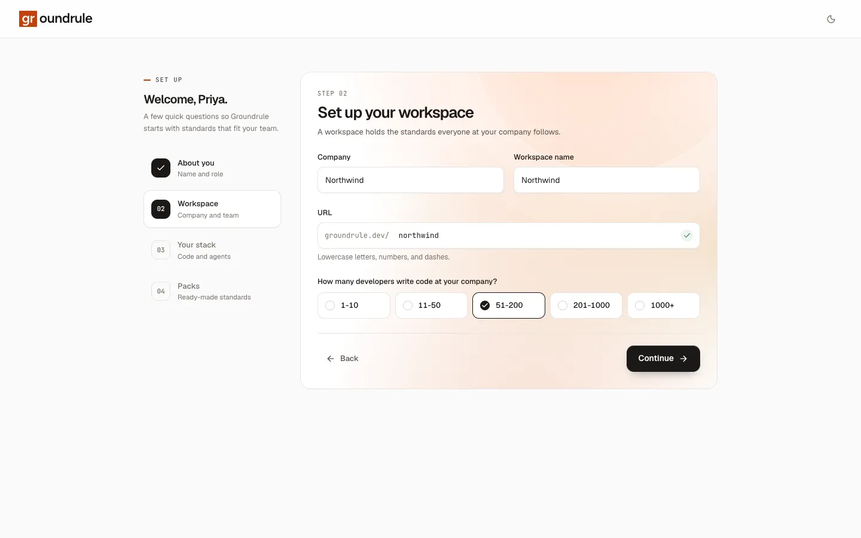861x538 pixels.
Task: Click the Groundrule logo
Action: (x=56, y=19)
